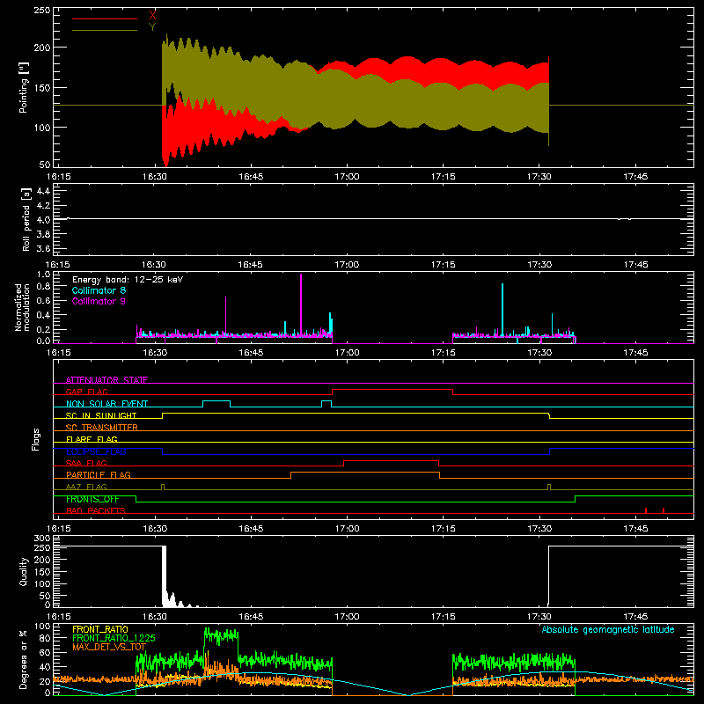Click the tallest magenta Collimator 9 spike
Viewport: 704px width, 704px height.
coord(301,305)
